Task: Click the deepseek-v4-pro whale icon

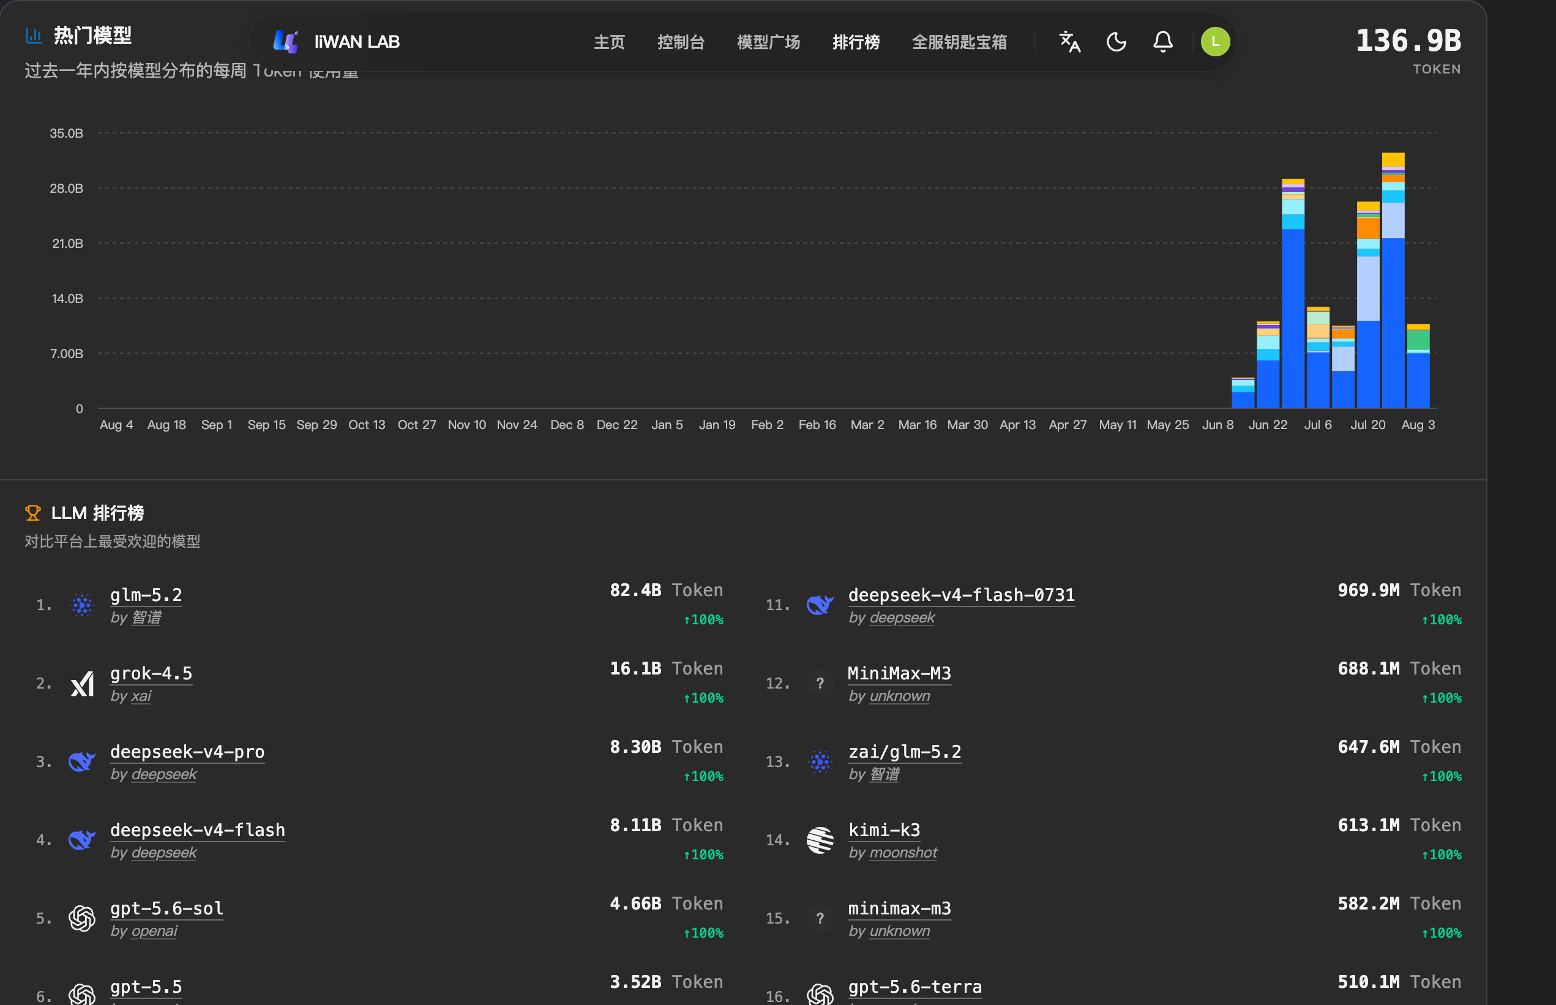Action: pos(82,762)
